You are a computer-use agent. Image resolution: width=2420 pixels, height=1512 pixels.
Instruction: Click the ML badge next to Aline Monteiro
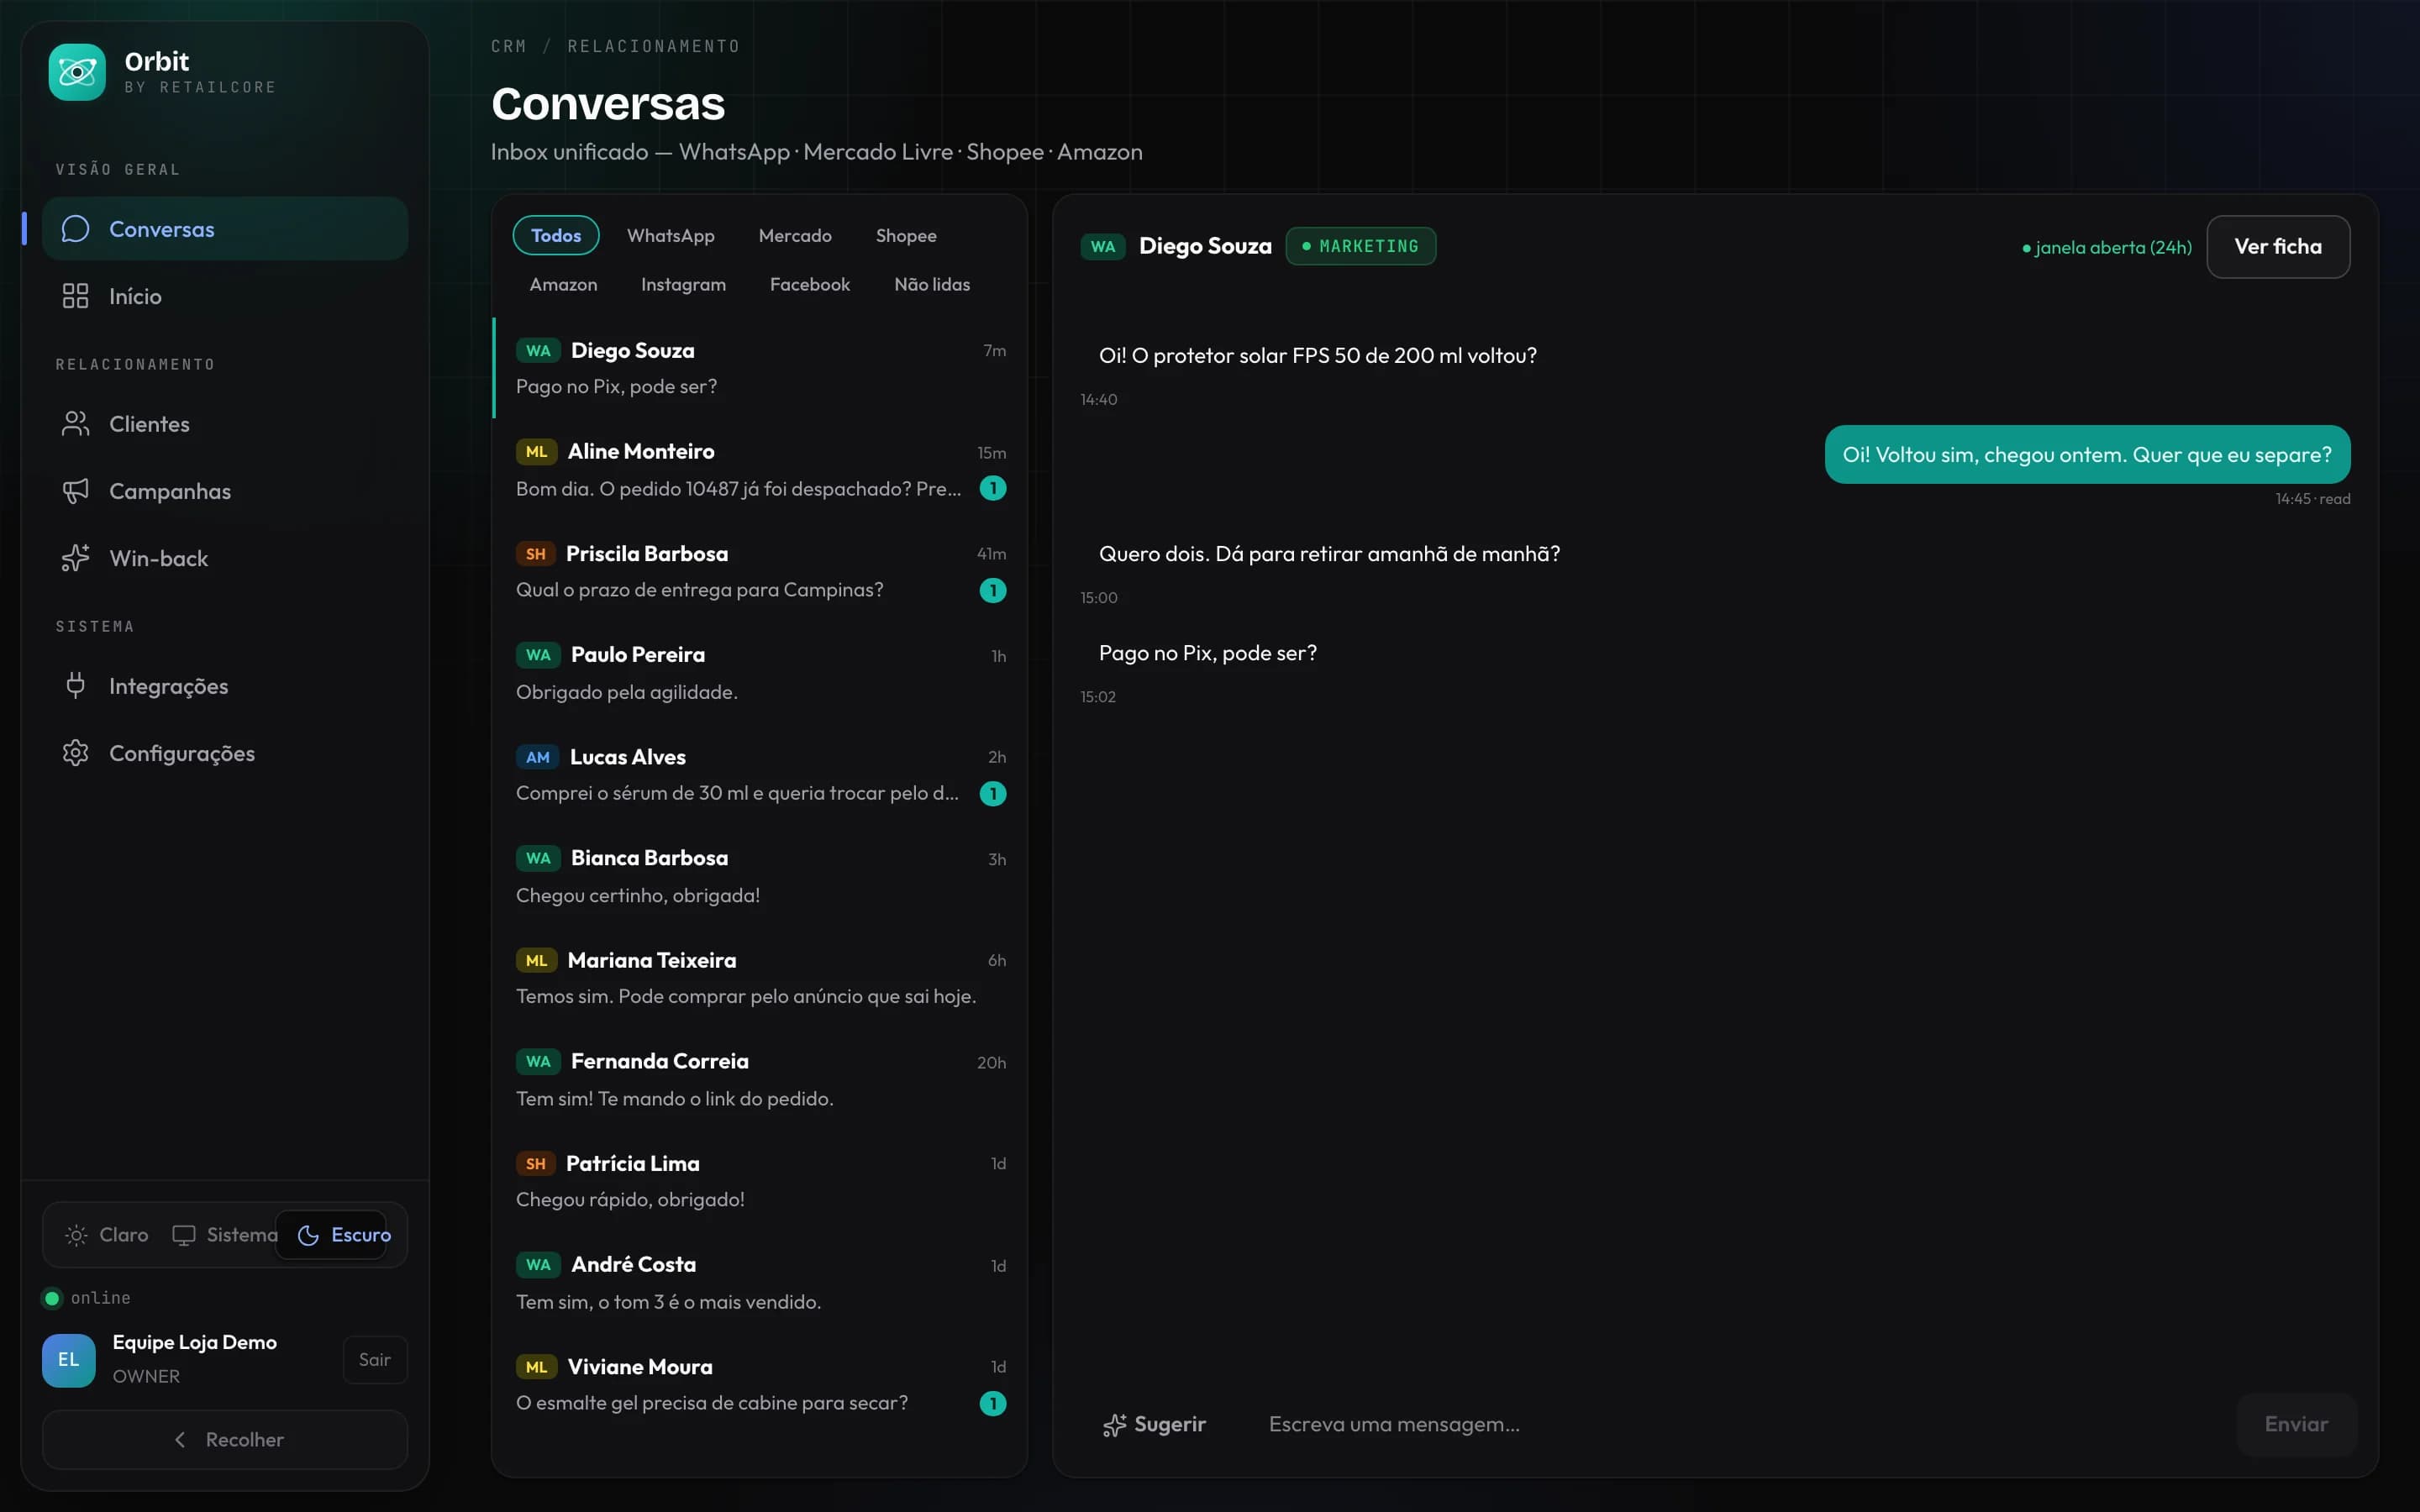pos(537,452)
